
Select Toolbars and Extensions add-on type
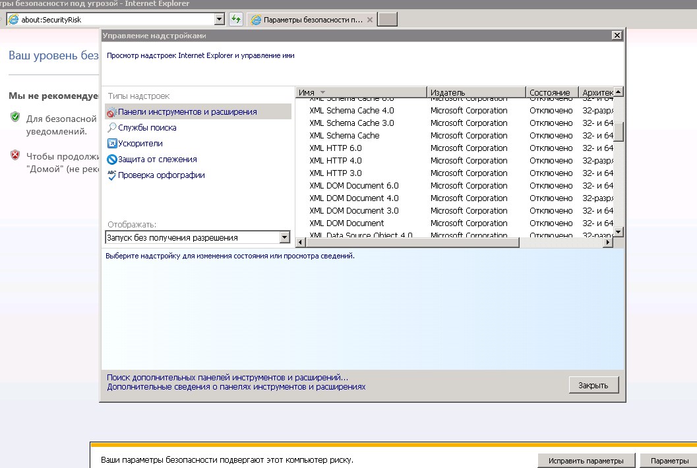[x=198, y=112]
